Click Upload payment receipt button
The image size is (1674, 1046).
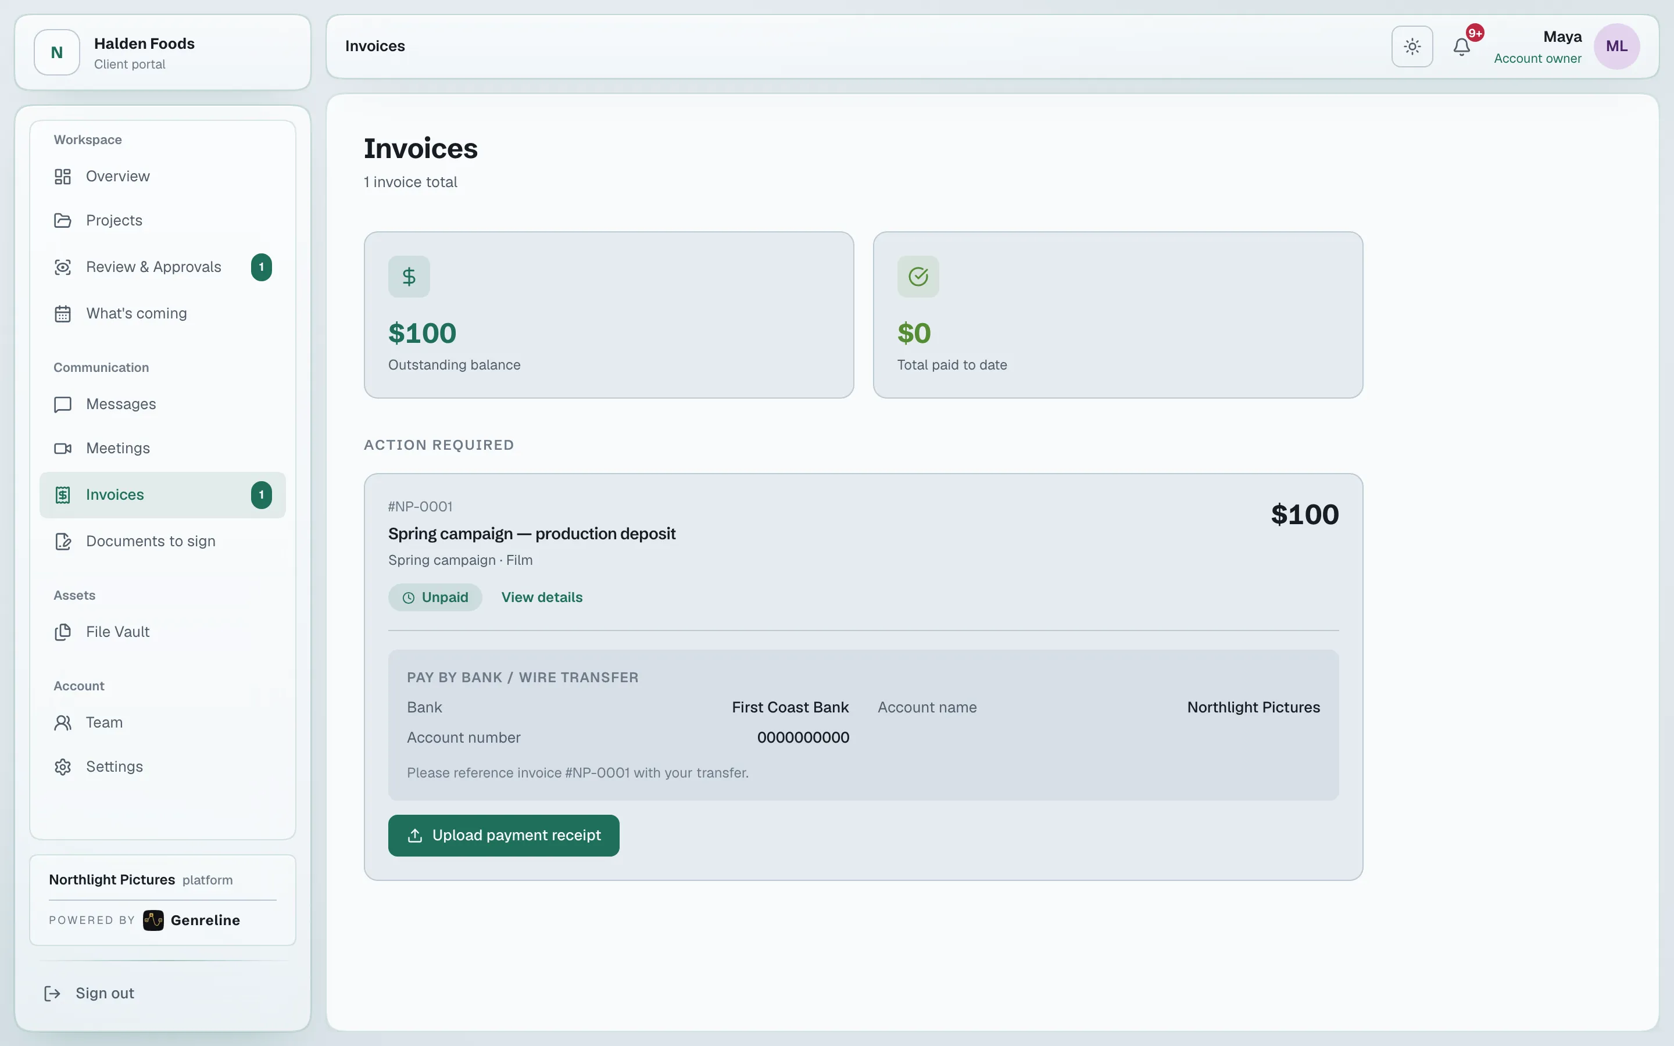coord(503,836)
